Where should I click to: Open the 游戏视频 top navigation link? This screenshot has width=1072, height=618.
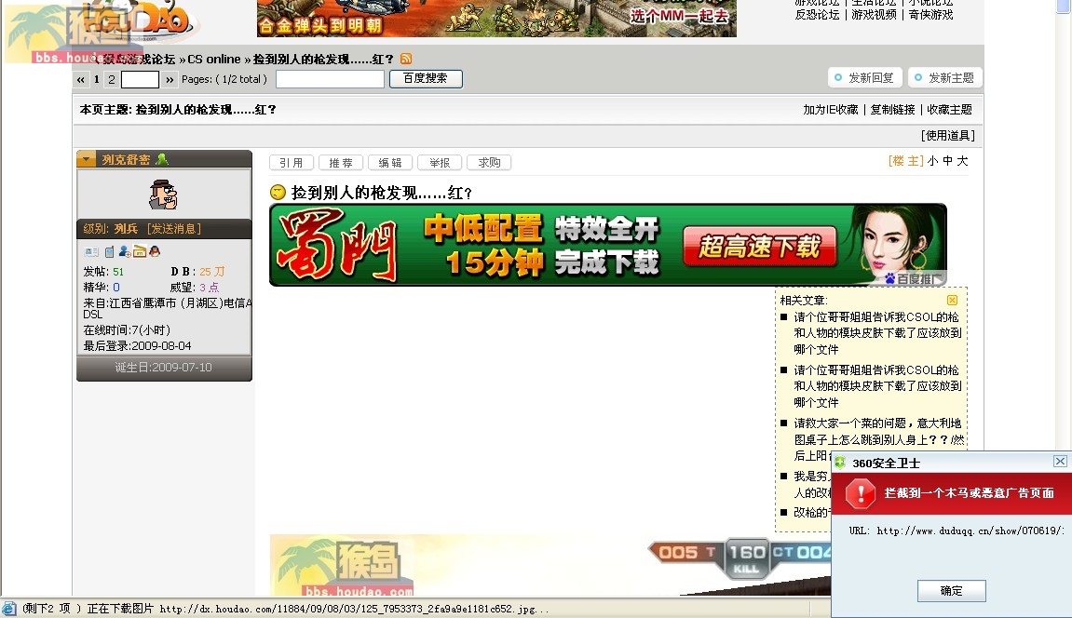[x=874, y=14]
